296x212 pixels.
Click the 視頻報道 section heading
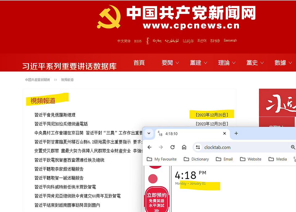[x=43, y=101]
